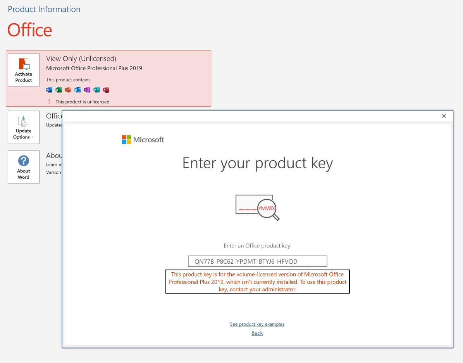Click the Microsoft logo in the dialog
Viewport: 463px width, 363px height.
(x=143, y=140)
